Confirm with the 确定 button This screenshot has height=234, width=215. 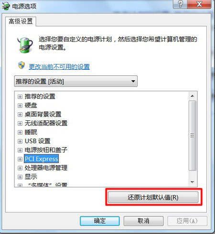pos(100,221)
